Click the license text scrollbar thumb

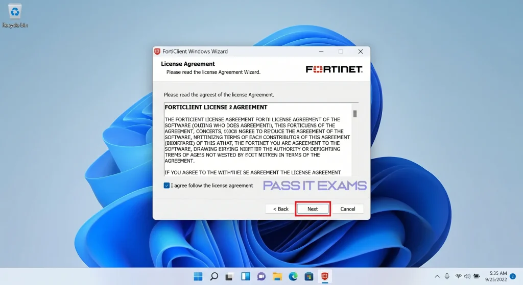(355, 114)
